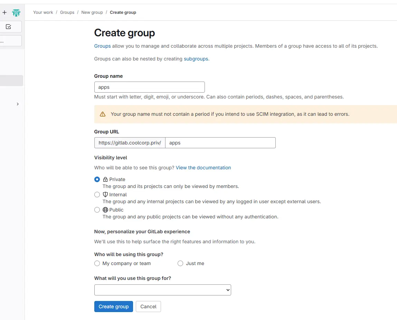The image size is (397, 320).
Task: Select the Public visibility radio button
Action: click(x=97, y=210)
